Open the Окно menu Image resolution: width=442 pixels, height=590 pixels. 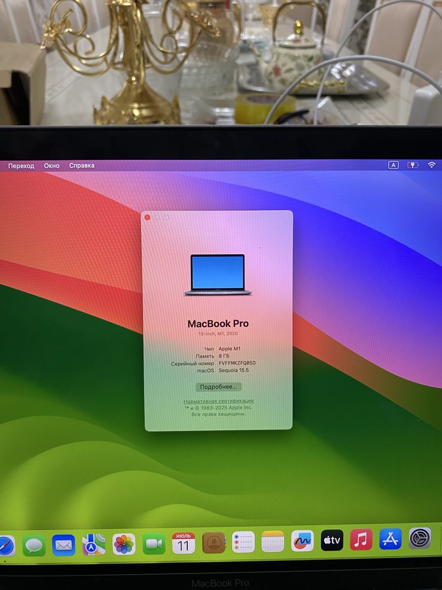[51, 166]
